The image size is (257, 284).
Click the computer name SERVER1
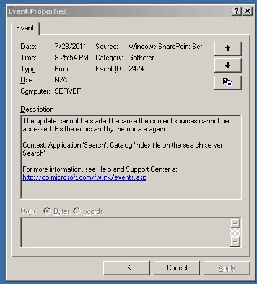70,91
